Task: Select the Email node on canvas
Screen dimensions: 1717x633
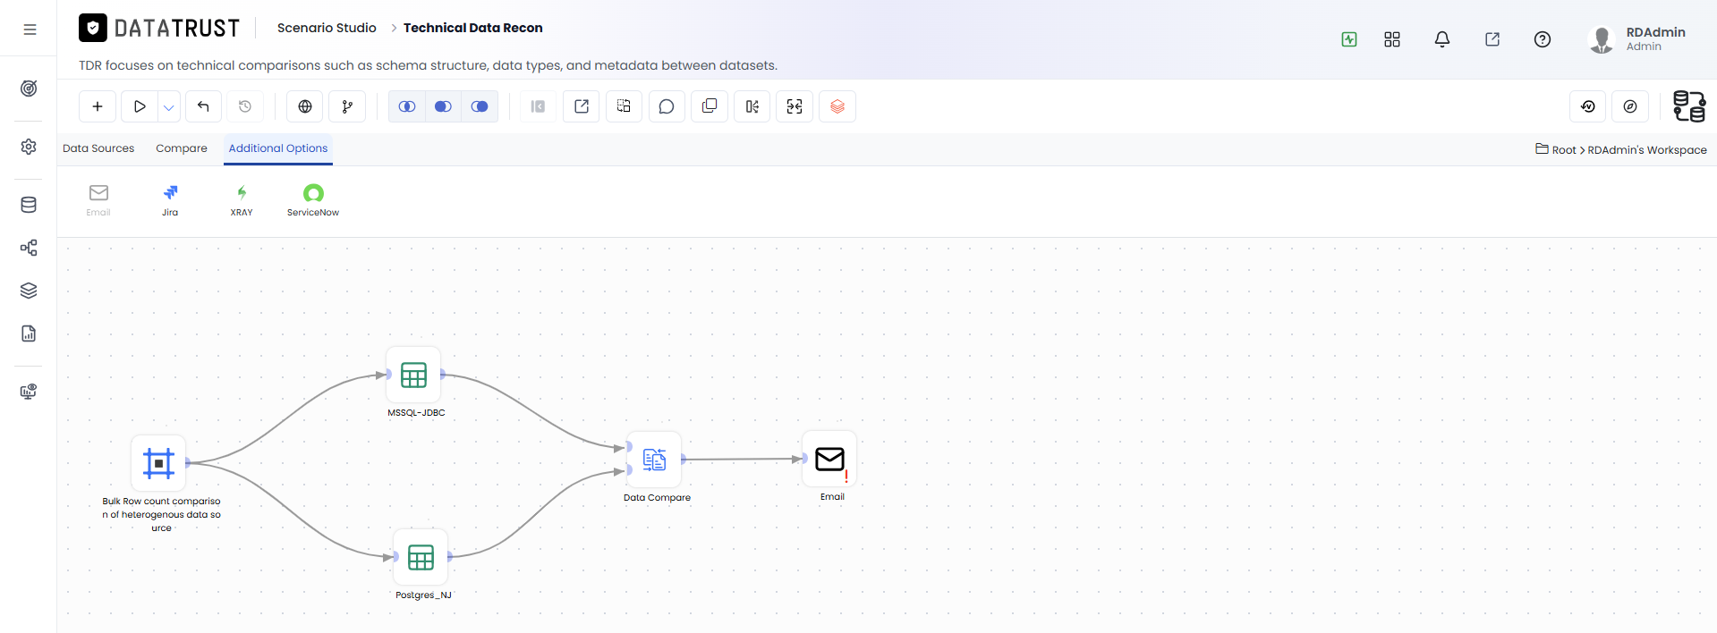Action: click(829, 459)
